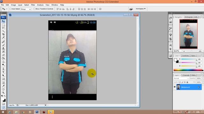This screenshot has width=204, height=114.
Task: Select the Rectangle shape tool
Action: [x=4, y=79]
